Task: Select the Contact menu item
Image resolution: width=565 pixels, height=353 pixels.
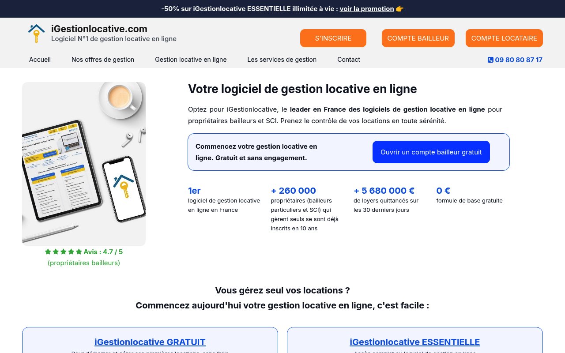Action: coord(349,60)
